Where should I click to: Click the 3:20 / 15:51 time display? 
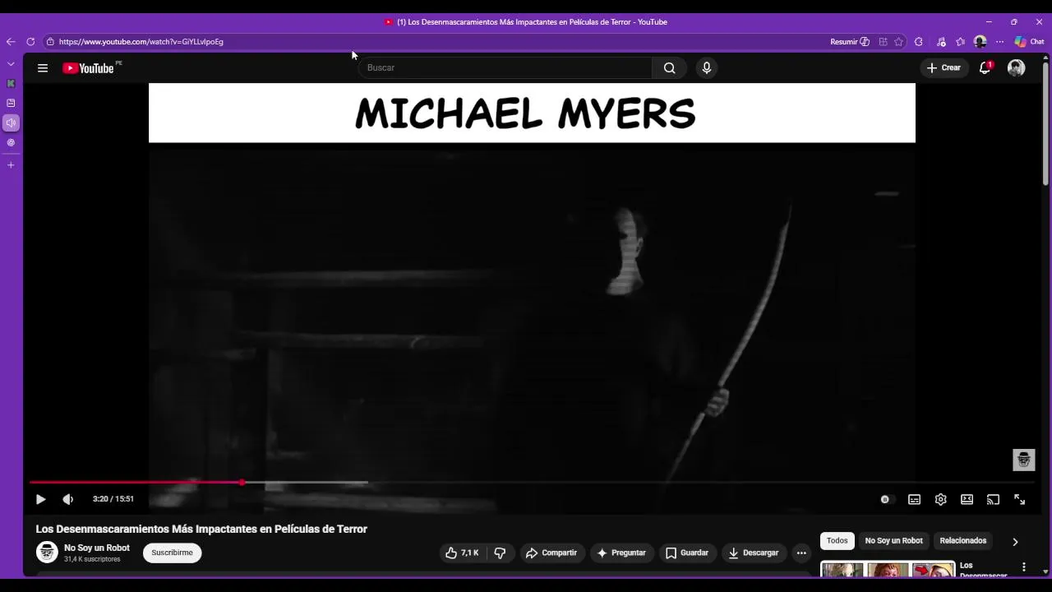click(x=113, y=499)
